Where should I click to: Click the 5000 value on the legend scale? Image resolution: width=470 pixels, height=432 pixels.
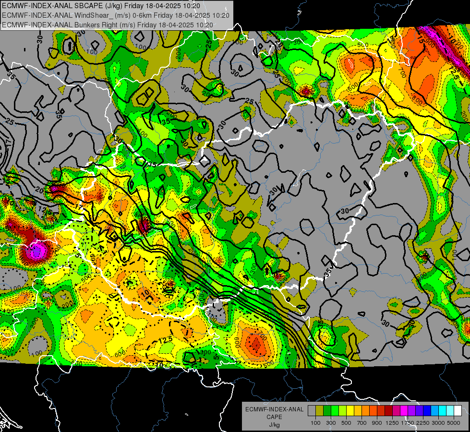pyautogui.click(x=454, y=423)
